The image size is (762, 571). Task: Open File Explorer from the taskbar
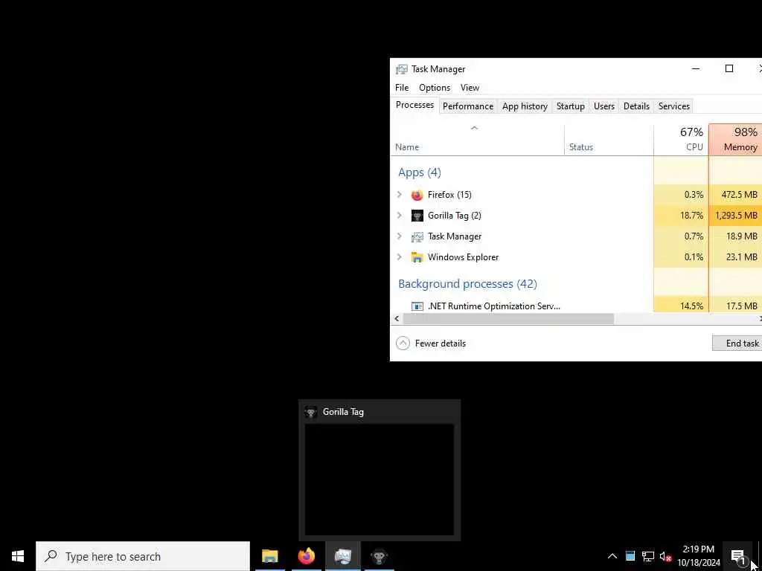[269, 556]
